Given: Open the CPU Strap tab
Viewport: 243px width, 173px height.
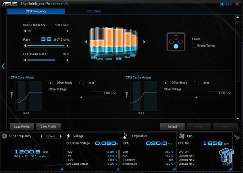Looking at the screenshot, I should pyautogui.click(x=94, y=11).
